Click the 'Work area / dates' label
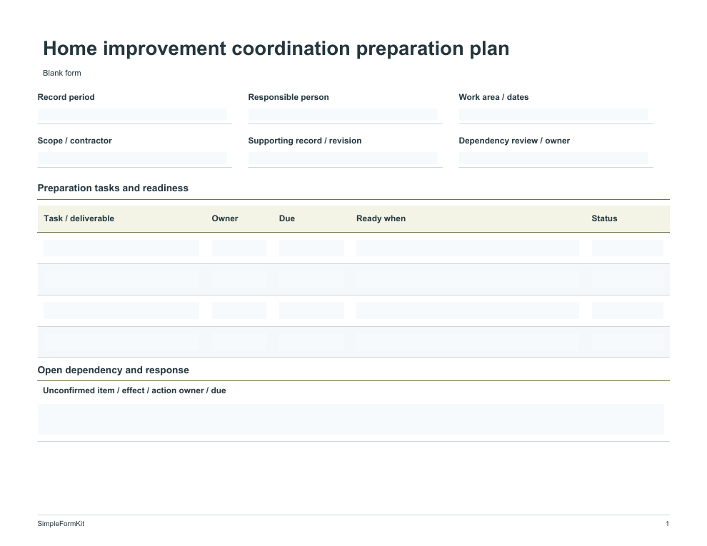Viewport: 707px width, 546px height. point(493,97)
